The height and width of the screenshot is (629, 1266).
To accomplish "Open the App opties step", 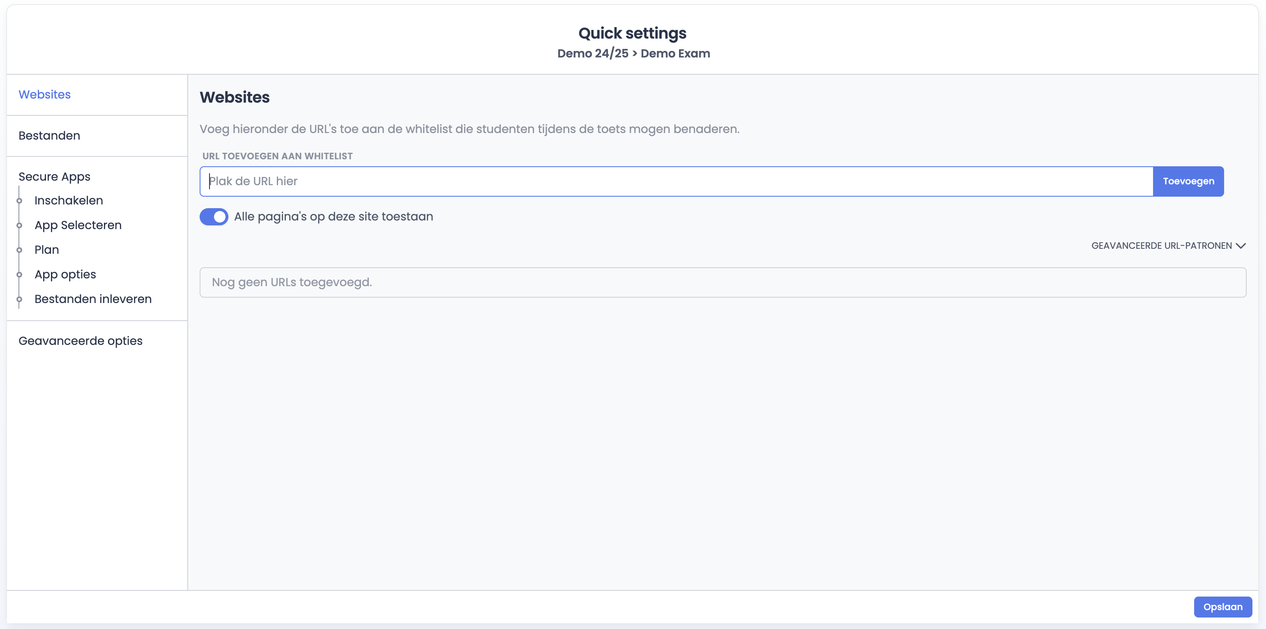I will [65, 274].
